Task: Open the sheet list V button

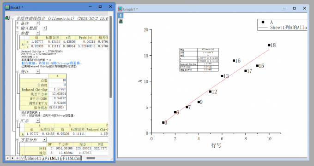Action: (23, 158)
